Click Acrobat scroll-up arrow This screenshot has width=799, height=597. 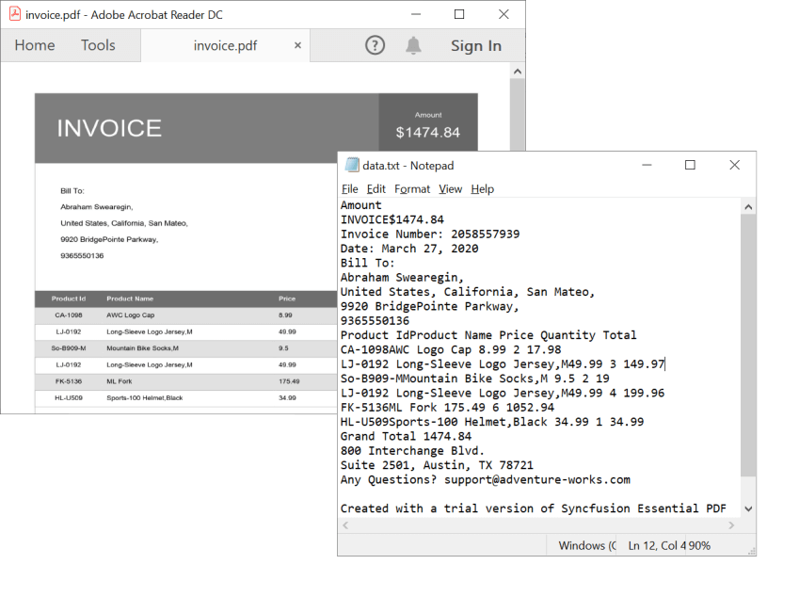(x=518, y=72)
